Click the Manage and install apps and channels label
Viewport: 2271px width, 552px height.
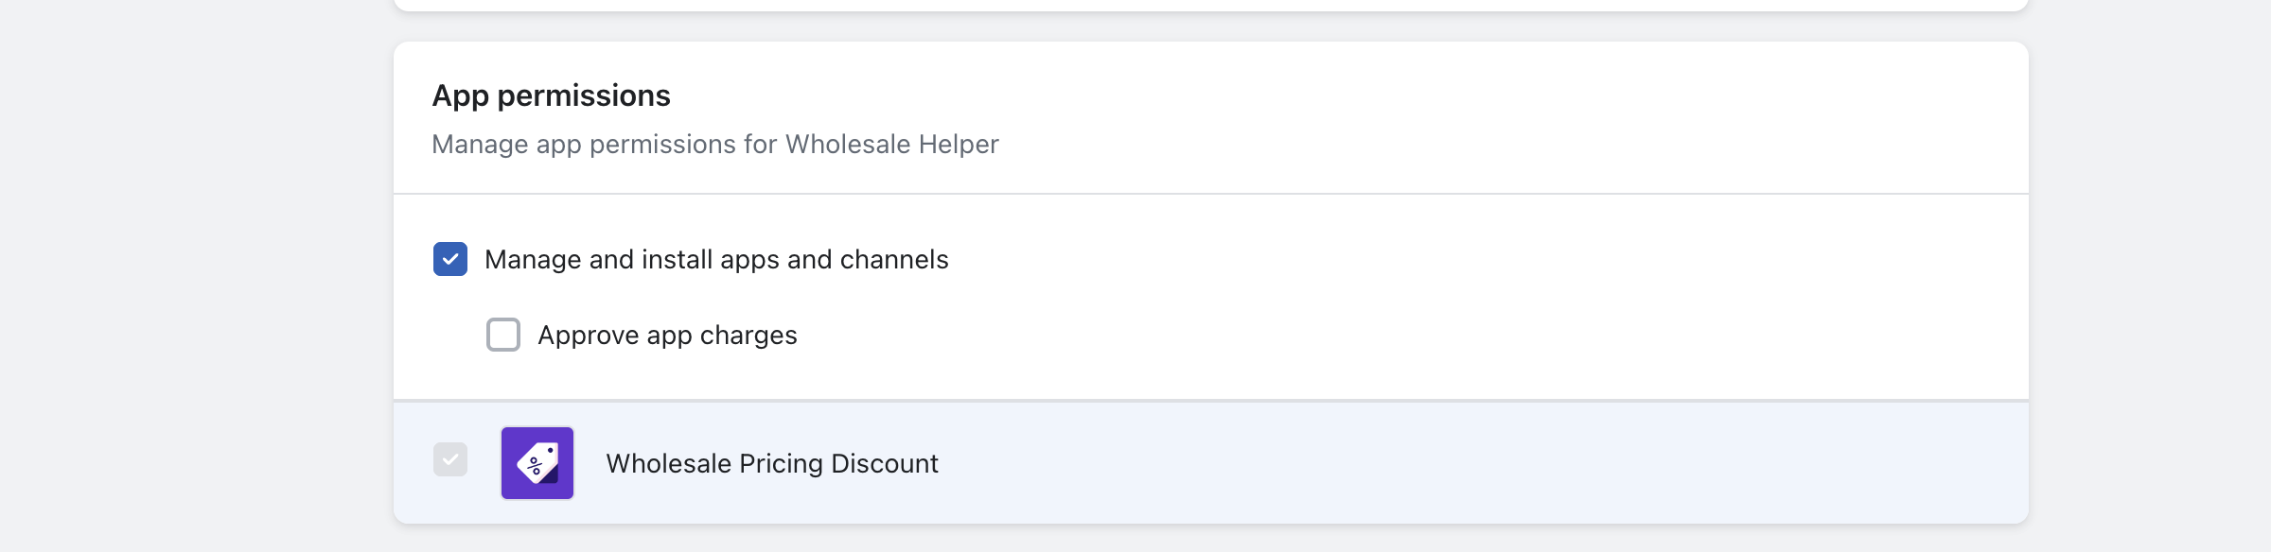coord(716,259)
